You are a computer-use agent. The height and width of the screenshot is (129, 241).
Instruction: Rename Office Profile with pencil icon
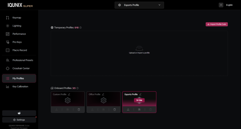coord(103,94)
